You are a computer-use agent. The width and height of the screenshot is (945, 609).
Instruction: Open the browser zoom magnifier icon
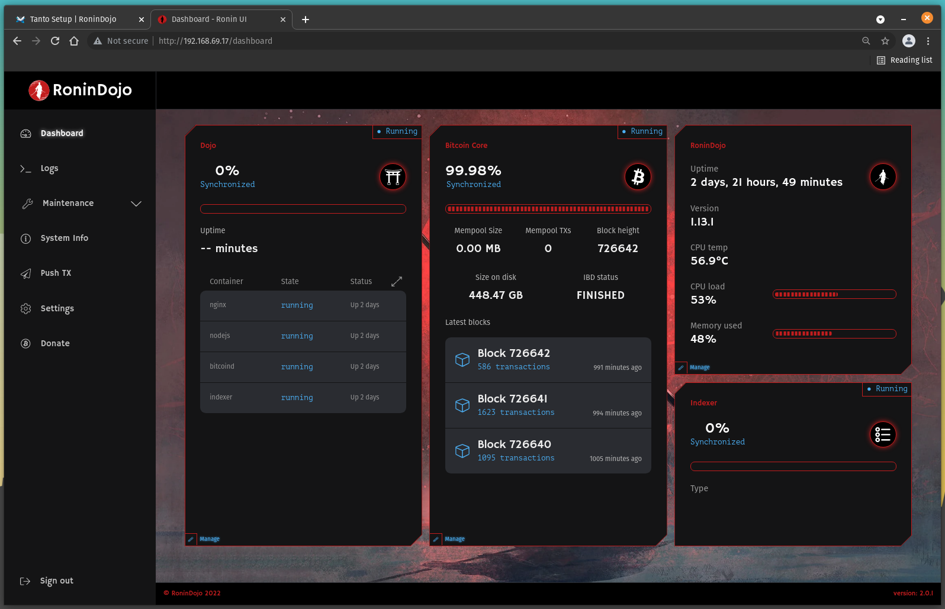pos(866,41)
